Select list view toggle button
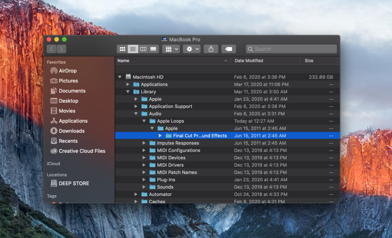This screenshot has width=392, height=238. 133,49
